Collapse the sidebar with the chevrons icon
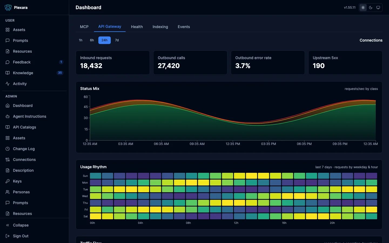389x243 pixels. [8, 225]
